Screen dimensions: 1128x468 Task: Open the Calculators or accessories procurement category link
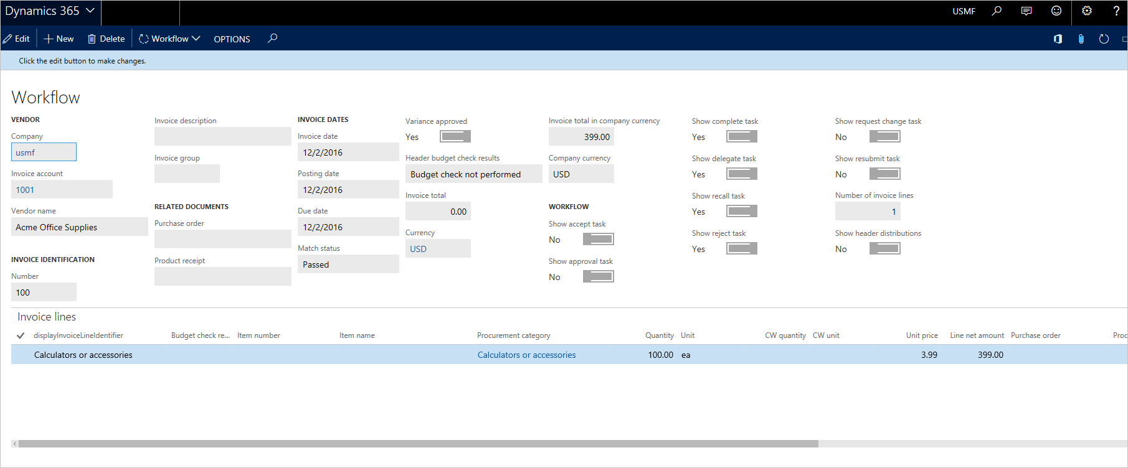coord(526,355)
